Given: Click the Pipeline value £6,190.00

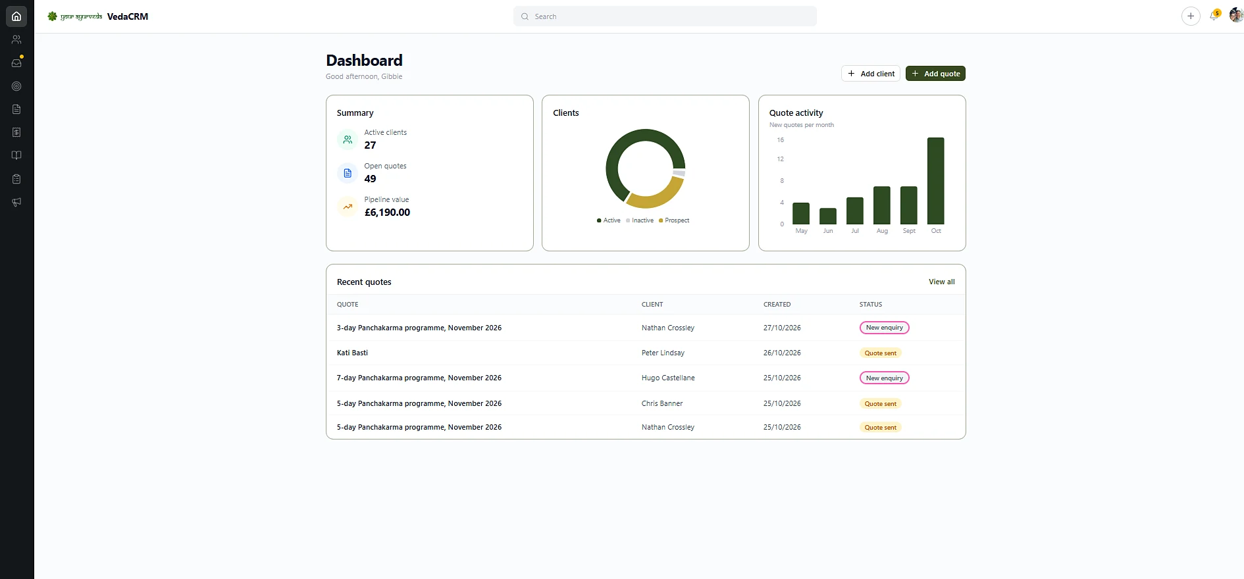Looking at the screenshot, I should pyautogui.click(x=387, y=213).
